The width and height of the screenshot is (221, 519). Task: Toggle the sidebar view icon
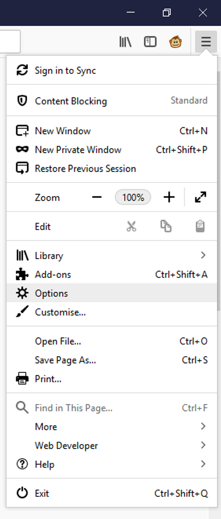[x=150, y=42]
